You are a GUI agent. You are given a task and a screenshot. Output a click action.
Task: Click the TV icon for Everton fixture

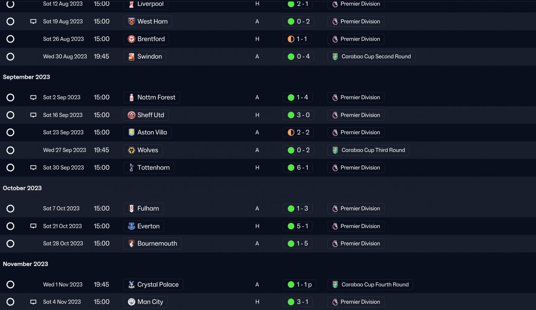[33, 226]
